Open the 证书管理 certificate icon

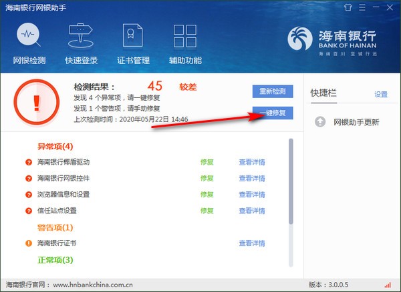(132, 35)
